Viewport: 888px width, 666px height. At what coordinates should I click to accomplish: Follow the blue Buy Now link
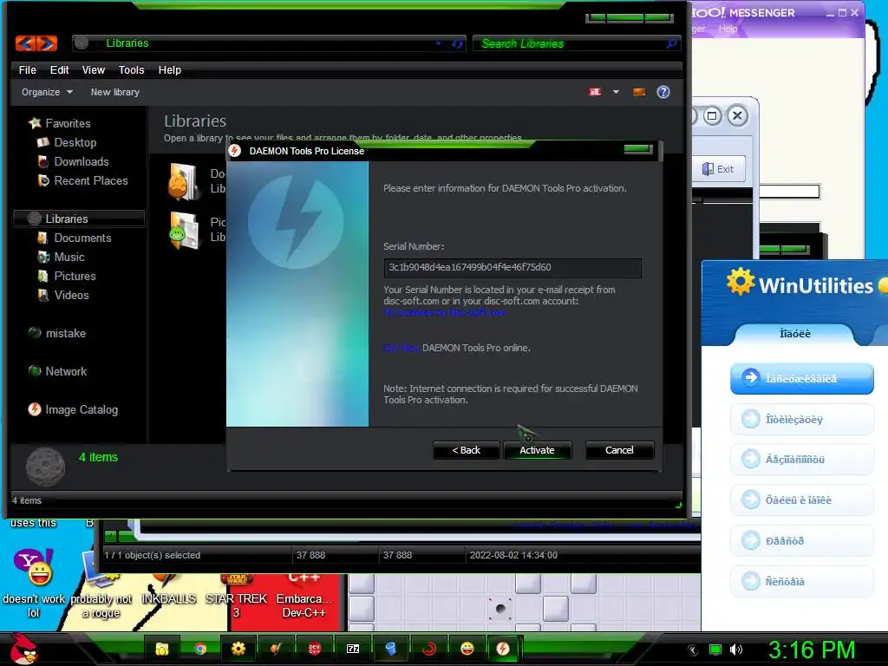(402, 348)
